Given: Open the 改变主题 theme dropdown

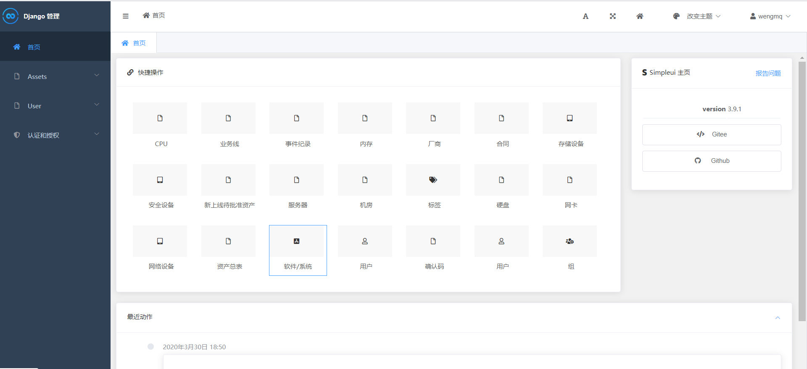Looking at the screenshot, I should pyautogui.click(x=697, y=16).
